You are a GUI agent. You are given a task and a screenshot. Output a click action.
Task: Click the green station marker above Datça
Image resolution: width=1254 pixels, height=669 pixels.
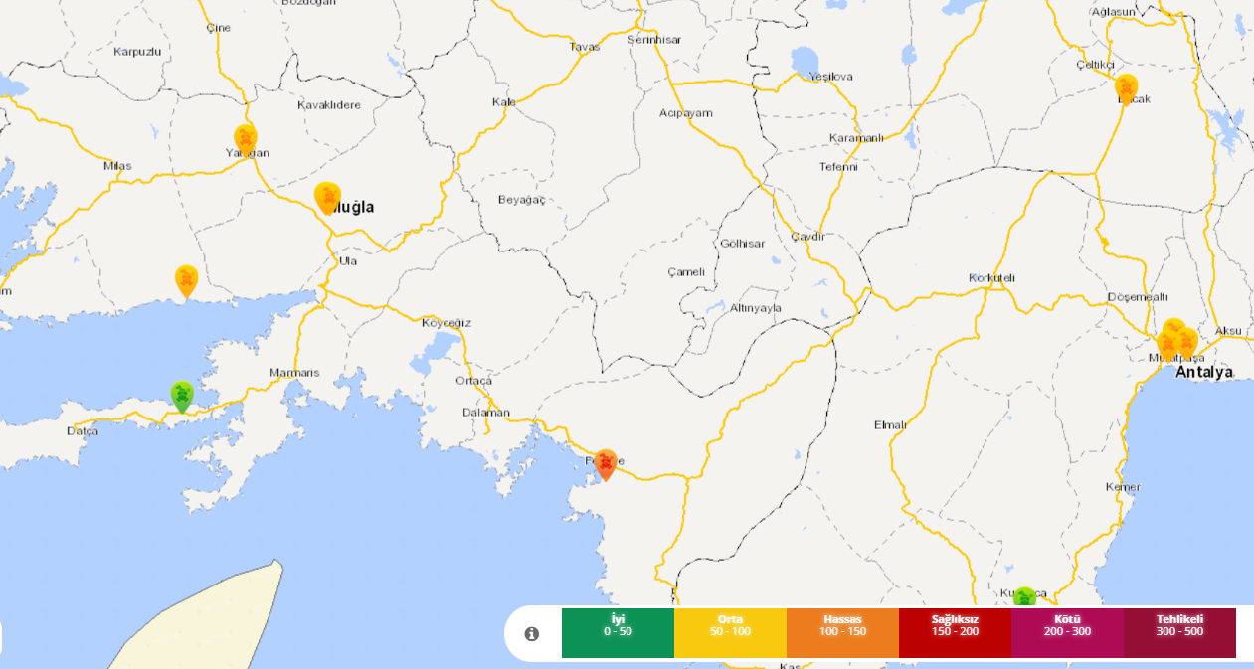point(182,396)
